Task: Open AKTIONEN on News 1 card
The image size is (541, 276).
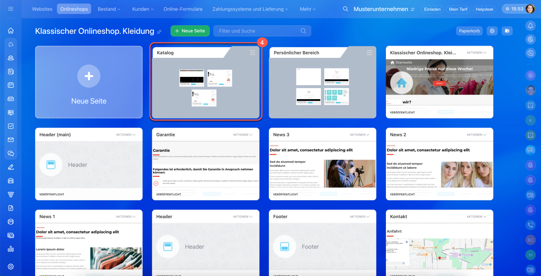Action: coord(126,216)
